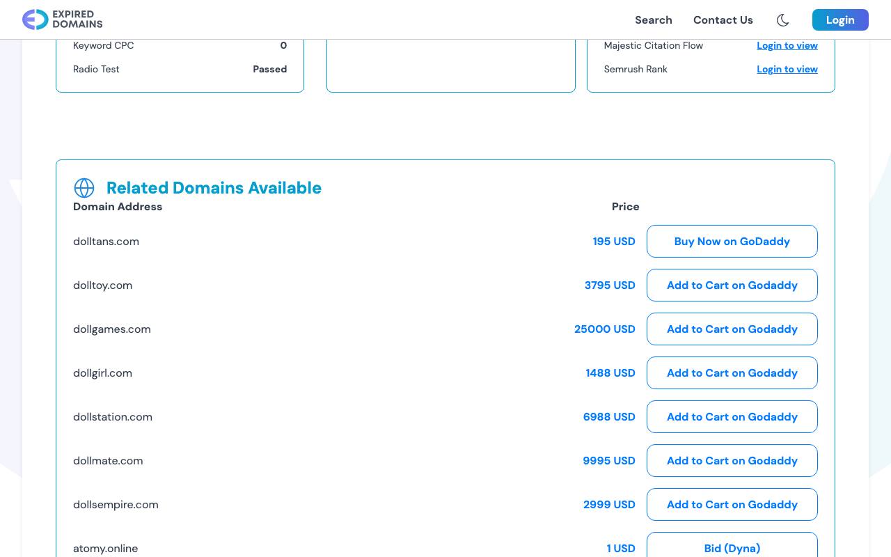Add dollgames.com to cart on Godaddy
The image size is (891, 557).
[x=732, y=329]
